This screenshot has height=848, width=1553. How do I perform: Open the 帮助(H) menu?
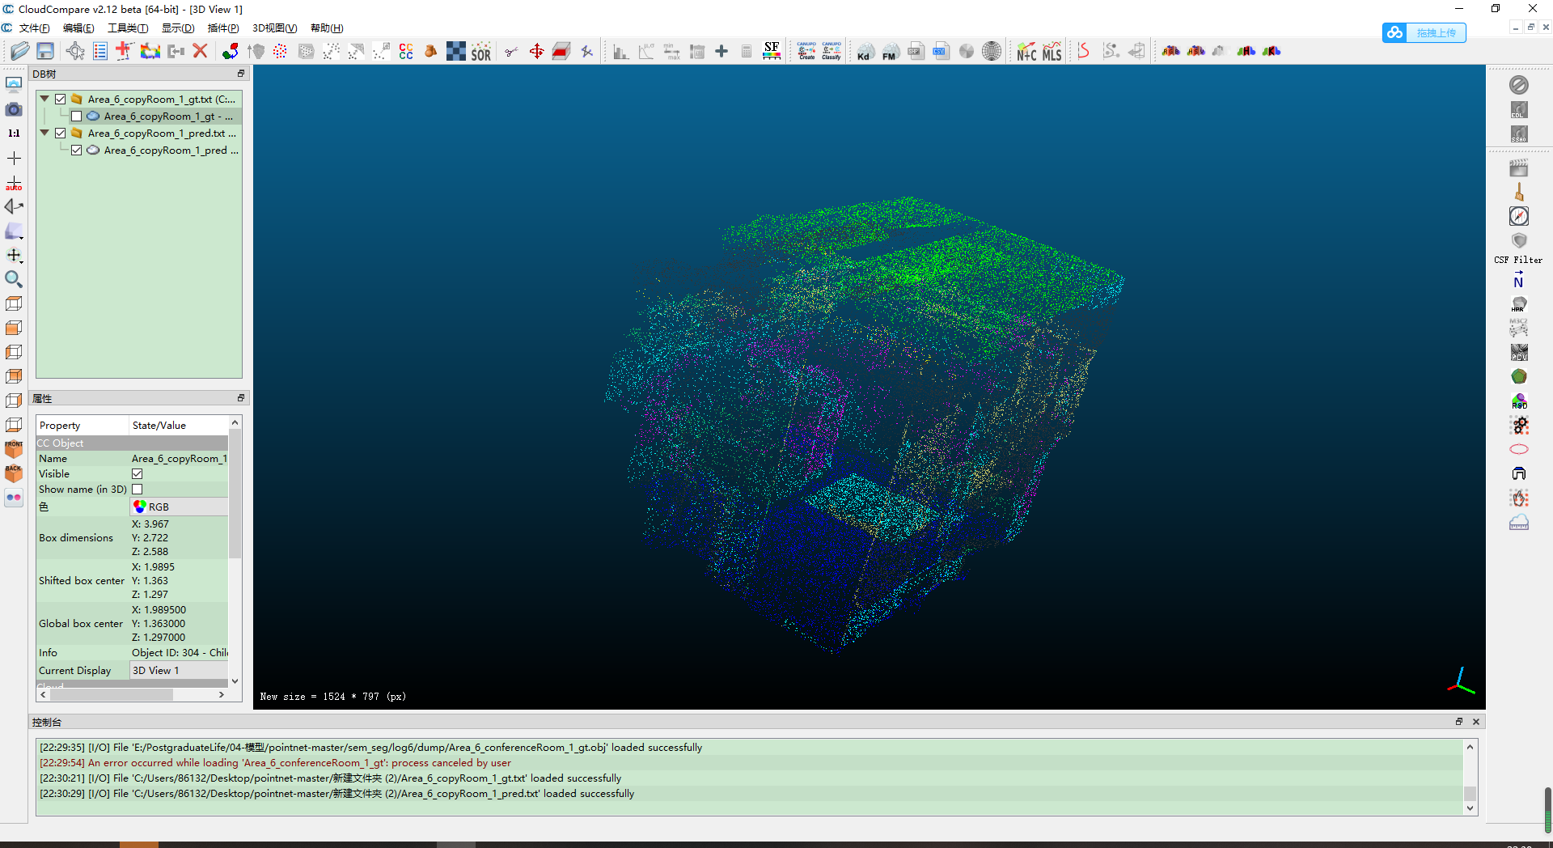point(327,28)
